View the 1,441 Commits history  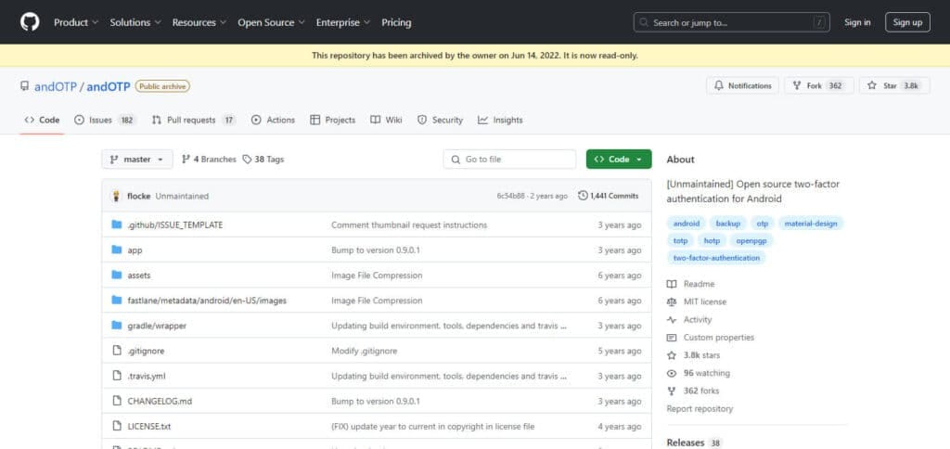click(x=609, y=196)
